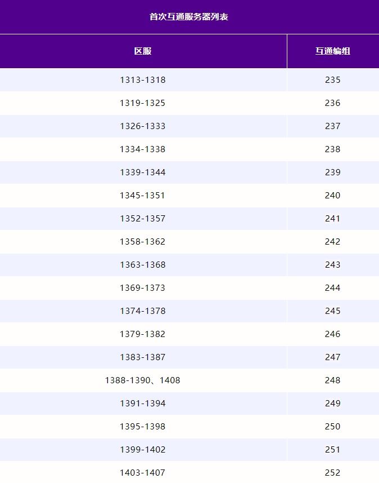Select group number 249
Image resolution: width=379 pixels, height=483 pixels.
pyautogui.click(x=332, y=403)
